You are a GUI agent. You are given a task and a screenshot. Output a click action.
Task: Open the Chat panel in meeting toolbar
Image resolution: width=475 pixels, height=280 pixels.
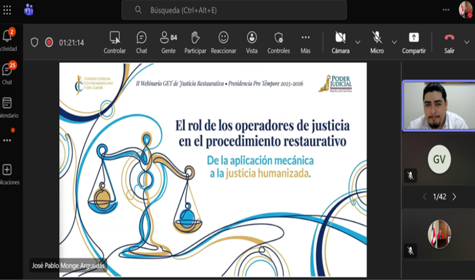point(142,42)
